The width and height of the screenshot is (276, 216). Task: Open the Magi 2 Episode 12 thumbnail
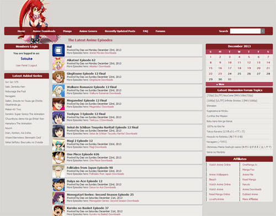tap(59, 144)
